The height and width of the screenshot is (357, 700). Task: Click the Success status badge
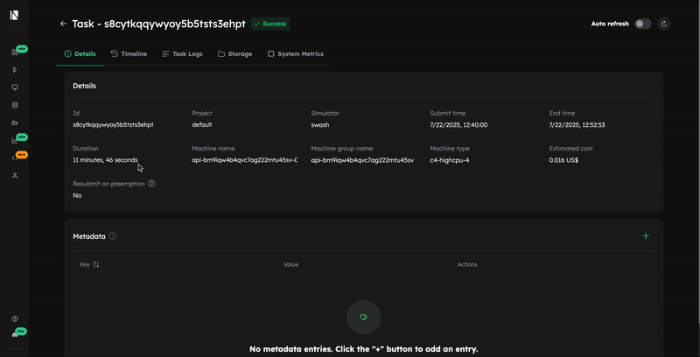point(270,24)
